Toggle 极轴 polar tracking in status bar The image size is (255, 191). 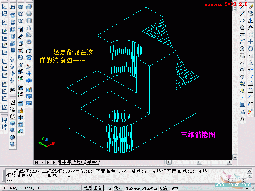tap(118, 188)
